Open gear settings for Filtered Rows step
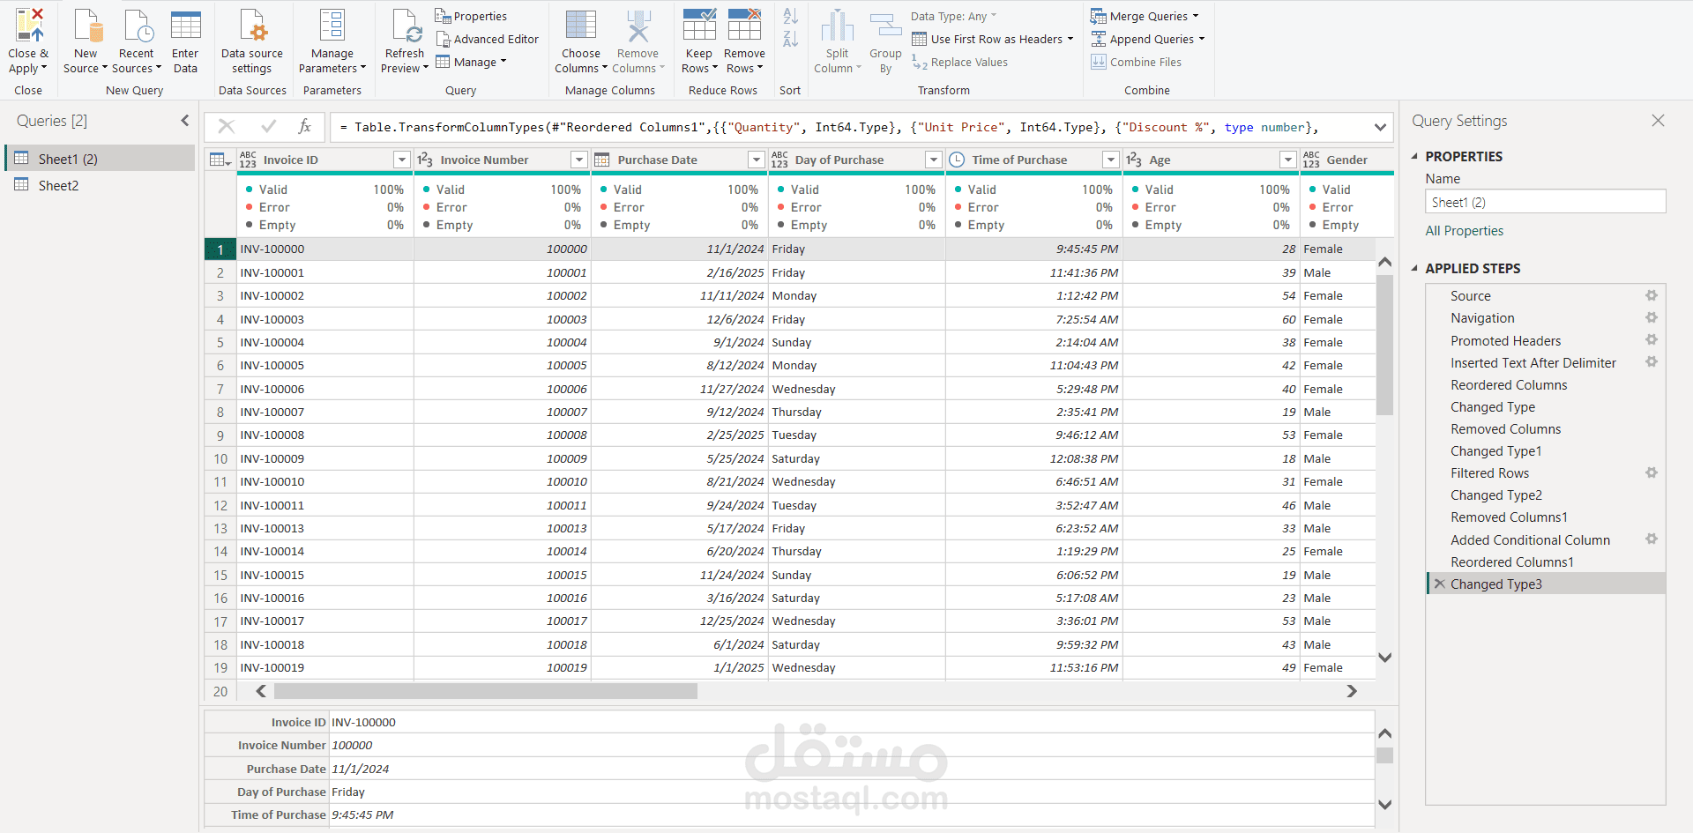The width and height of the screenshot is (1693, 833). pos(1651,473)
